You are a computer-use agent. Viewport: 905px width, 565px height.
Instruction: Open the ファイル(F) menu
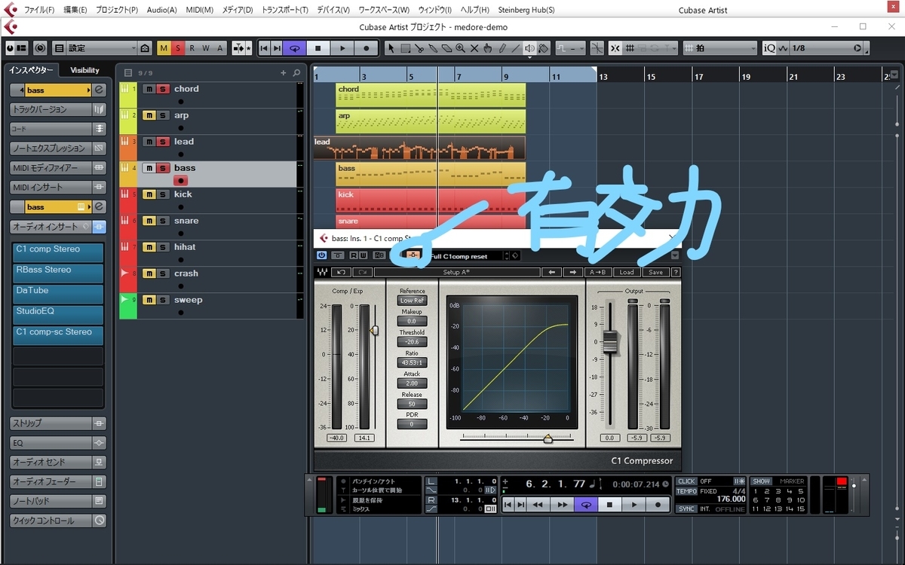point(39,10)
